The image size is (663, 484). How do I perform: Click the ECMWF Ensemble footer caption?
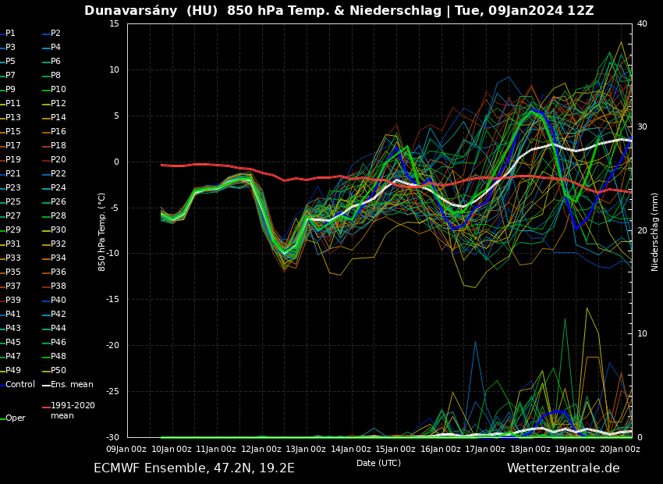194,468
